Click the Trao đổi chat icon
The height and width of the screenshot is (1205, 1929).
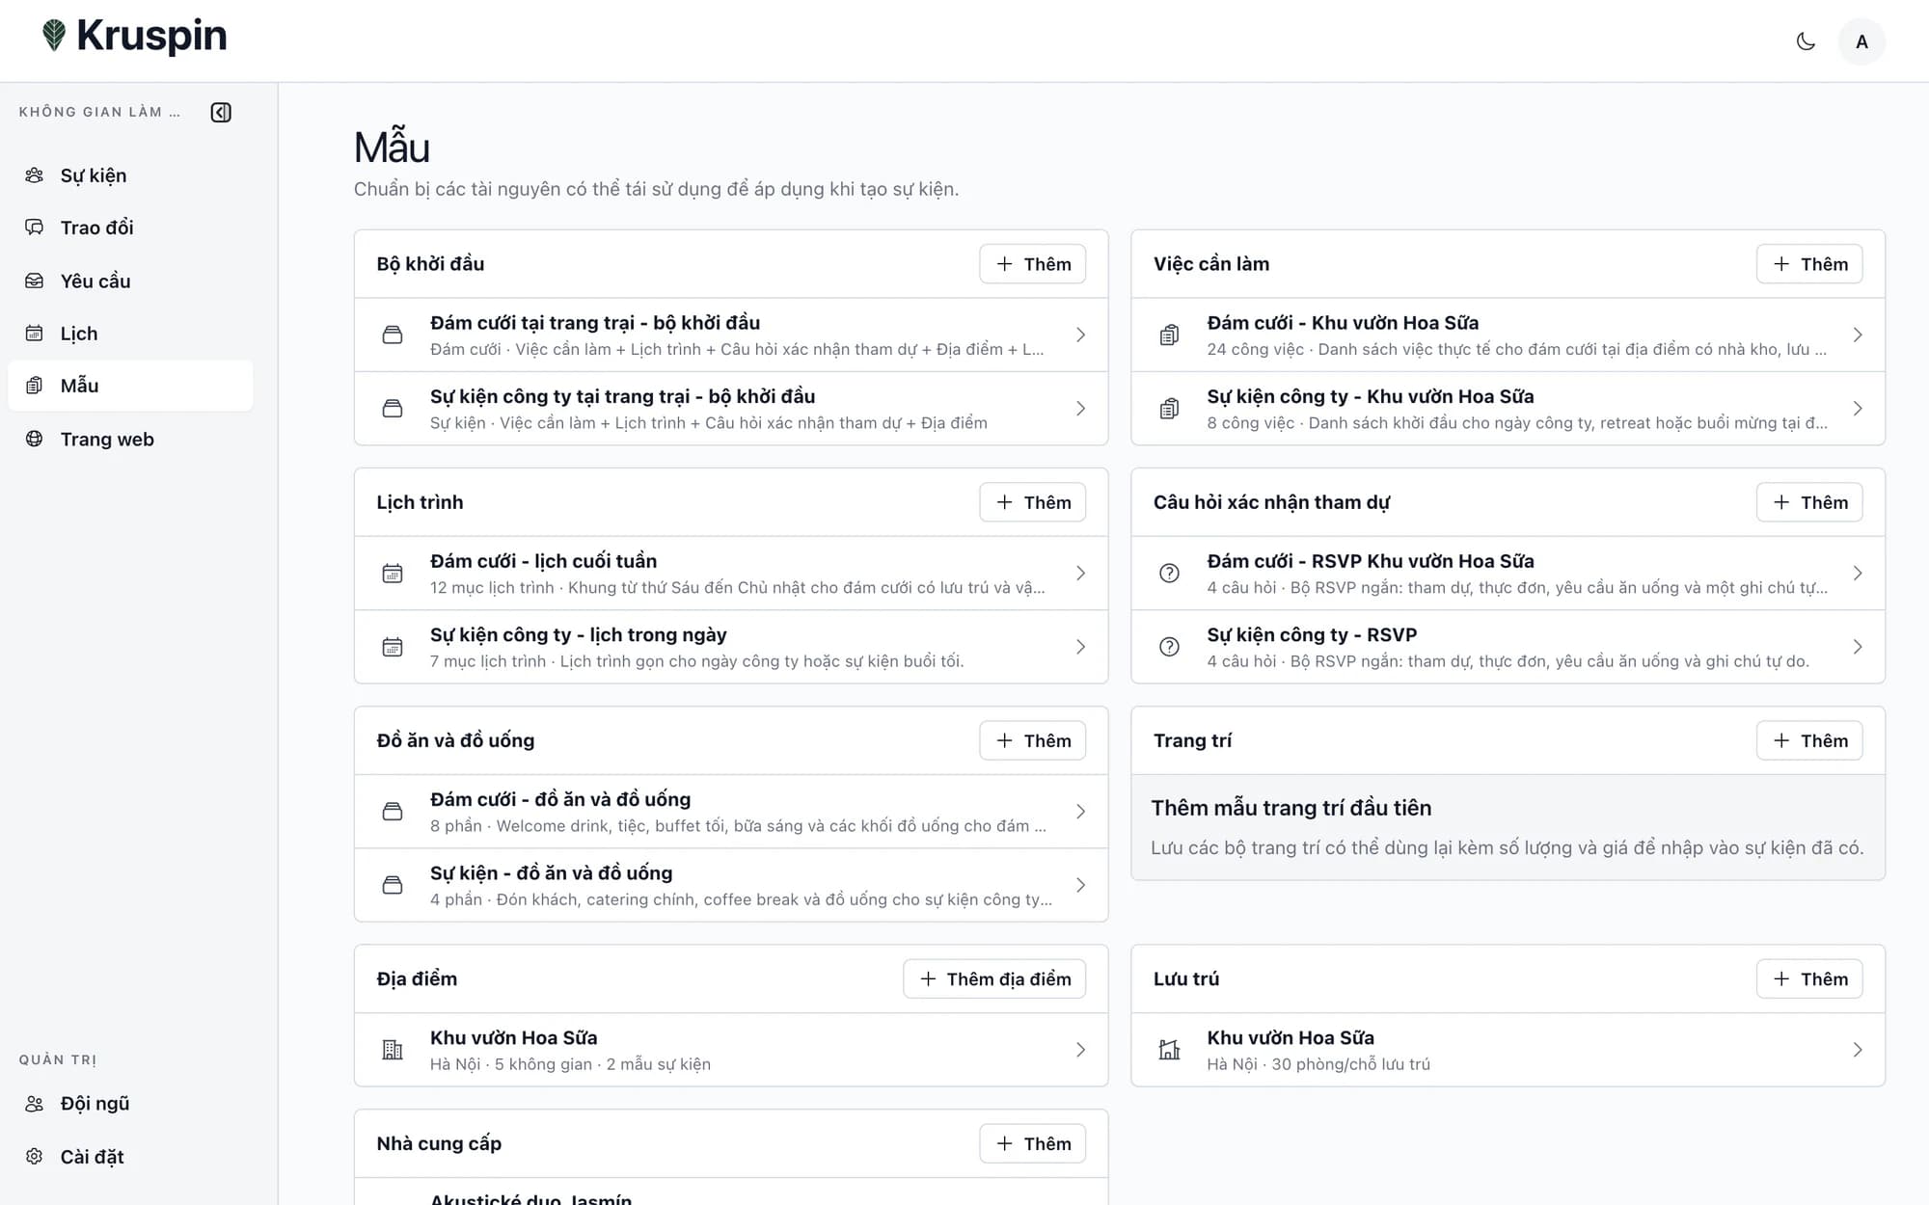pos(34,228)
